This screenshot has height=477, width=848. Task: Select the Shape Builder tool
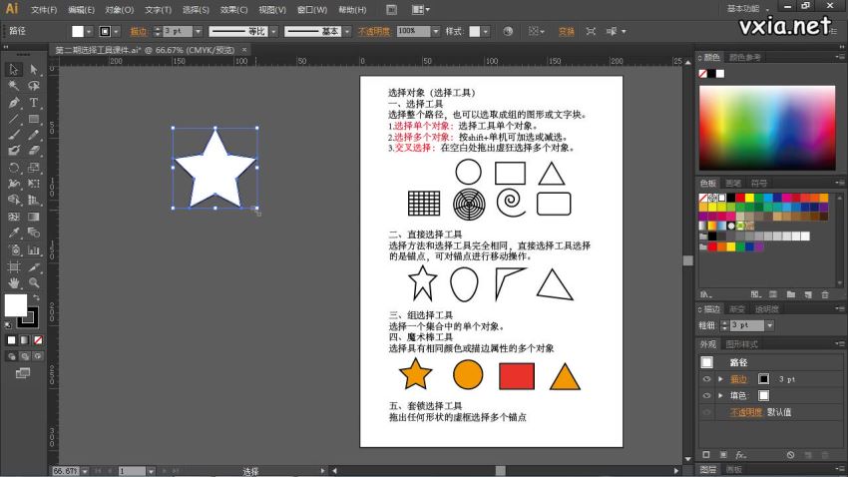[x=14, y=201]
